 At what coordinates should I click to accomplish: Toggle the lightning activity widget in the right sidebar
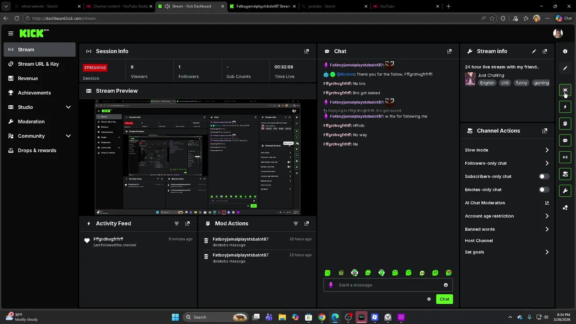point(565,107)
